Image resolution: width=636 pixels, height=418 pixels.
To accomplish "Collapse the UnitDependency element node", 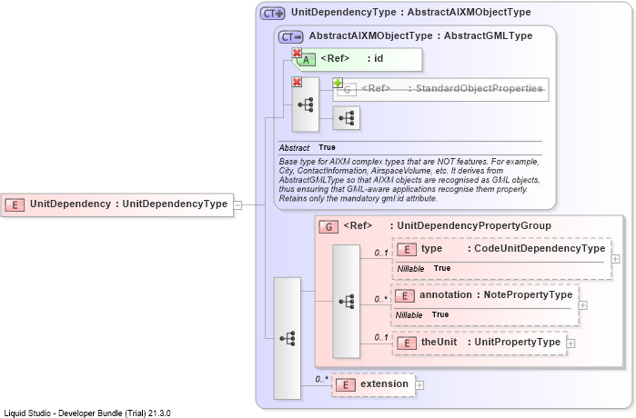I will pos(238,205).
